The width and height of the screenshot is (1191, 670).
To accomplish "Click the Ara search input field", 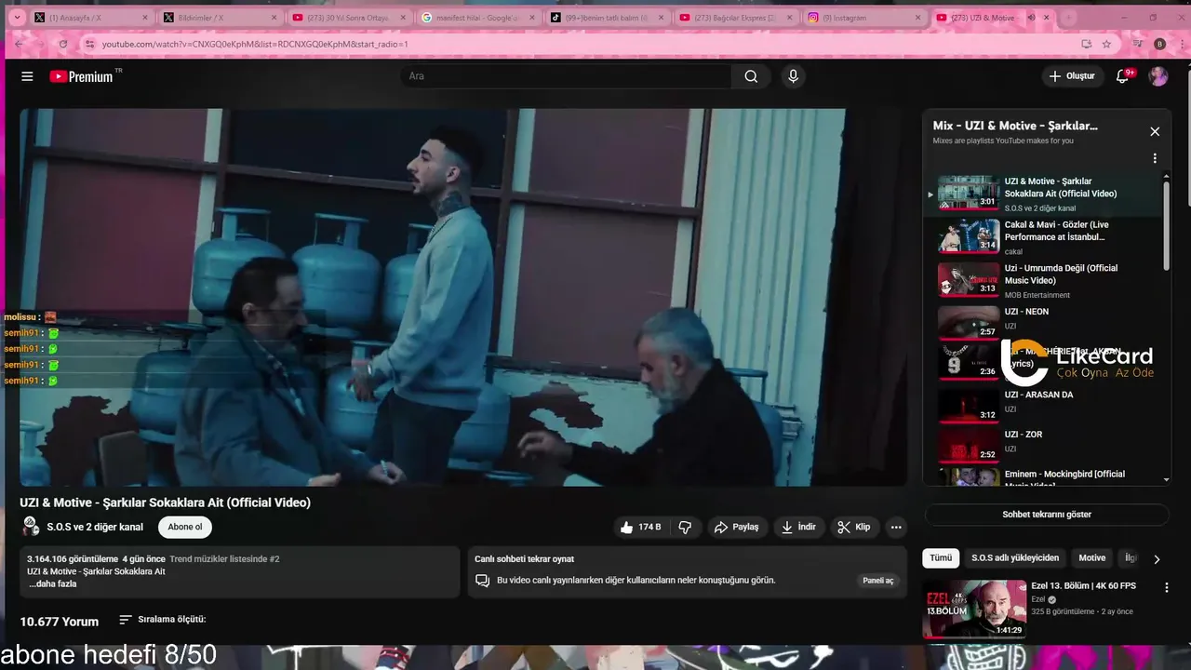I will point(567,76).
